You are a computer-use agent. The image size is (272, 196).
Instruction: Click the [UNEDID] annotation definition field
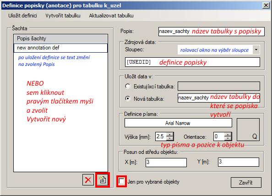(192, 62)
